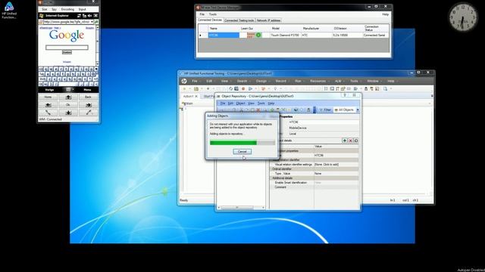Image resolution: width=485 pixels, height=272 pixels.
Task: Click the green go icon beside URL bar
Action: point(96,22)
